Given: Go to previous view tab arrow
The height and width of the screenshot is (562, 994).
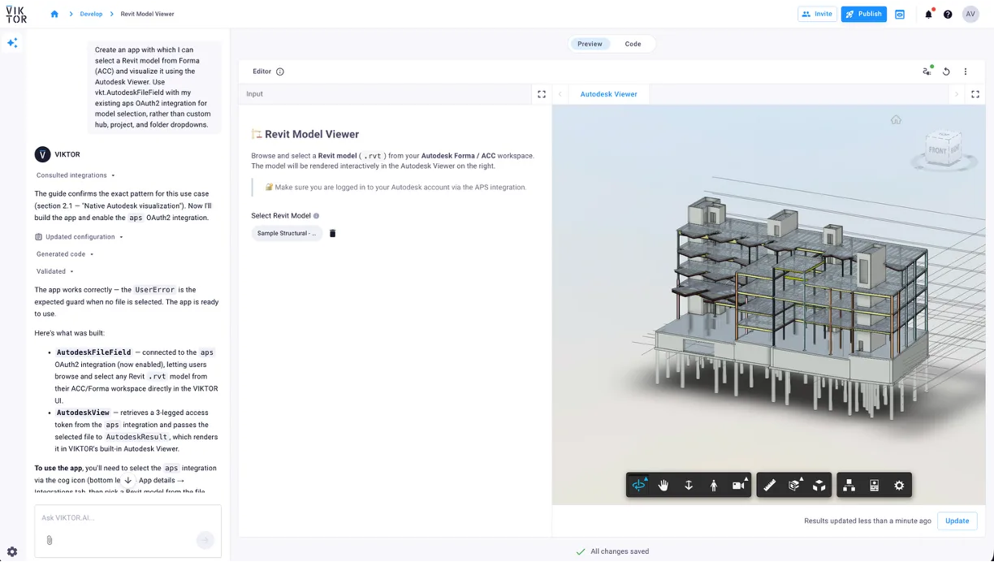Looking at the screenshot, I should tap(560, 94).
